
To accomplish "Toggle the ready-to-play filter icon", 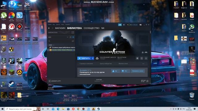I will coord(73,37).
